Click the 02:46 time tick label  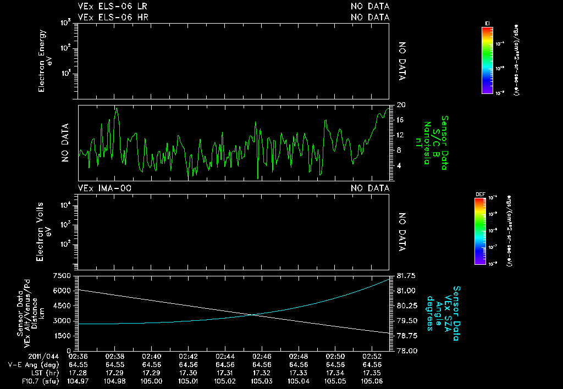[262, 357]
